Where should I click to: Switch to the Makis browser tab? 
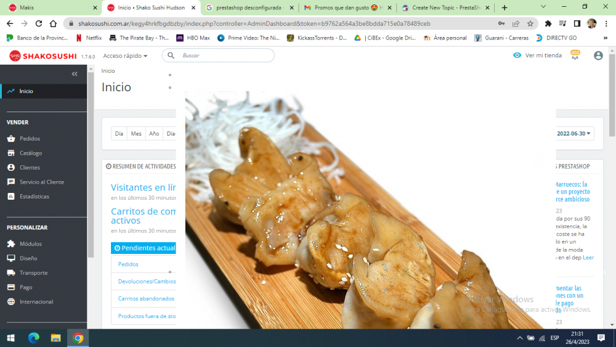51,7
